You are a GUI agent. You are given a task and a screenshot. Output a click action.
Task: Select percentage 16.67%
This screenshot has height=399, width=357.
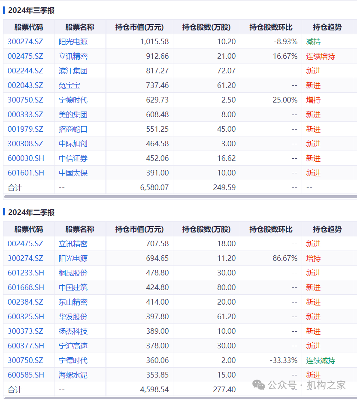point(285,56)
